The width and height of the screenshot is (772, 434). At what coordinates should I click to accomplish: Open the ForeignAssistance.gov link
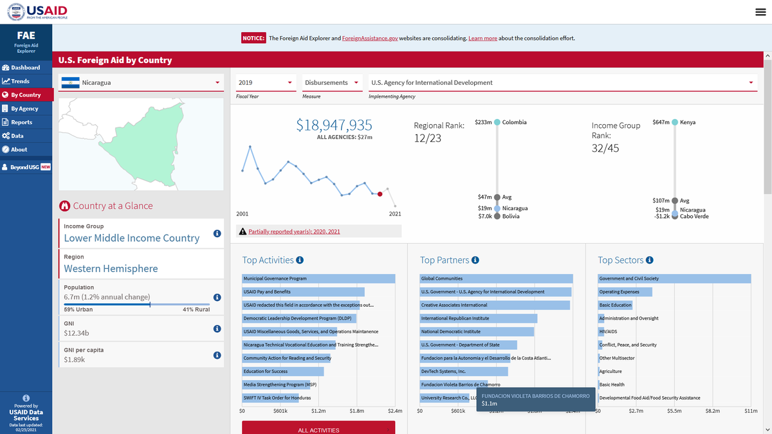(x=369, y=39)
